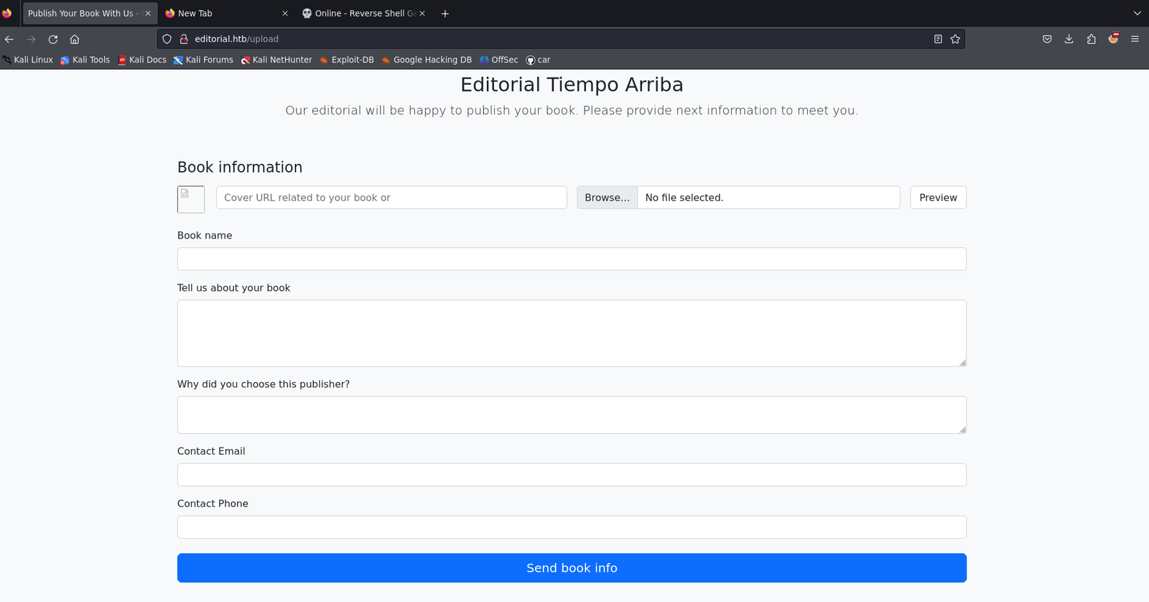
Task: Focus the Cover URL input field
Action: 391,198
